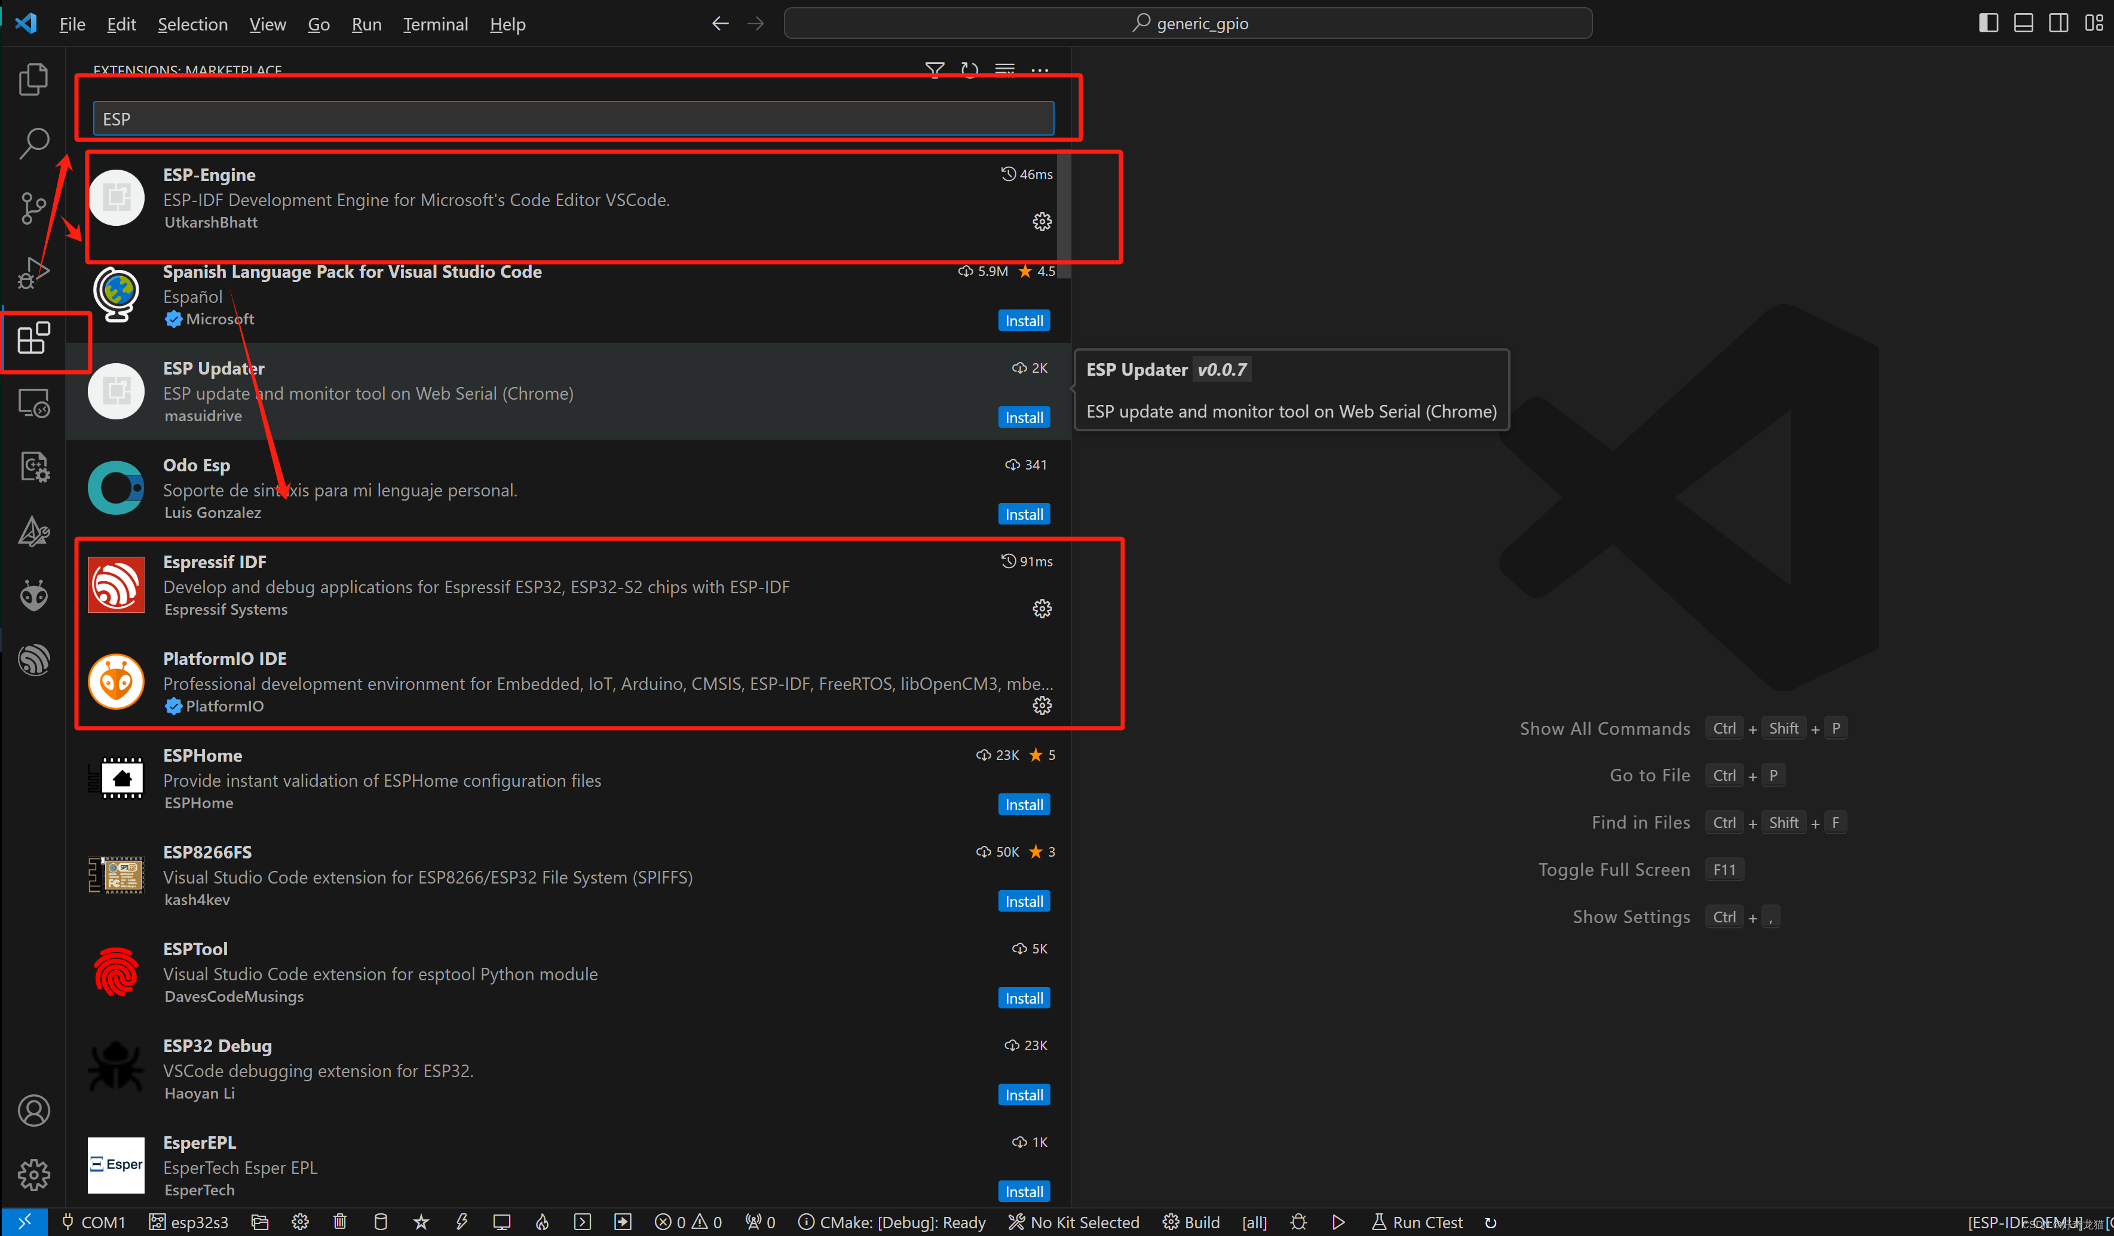The image size is (2114, 1236).
Task: Install the ESP Updater extension
Action: (1025, 416)
